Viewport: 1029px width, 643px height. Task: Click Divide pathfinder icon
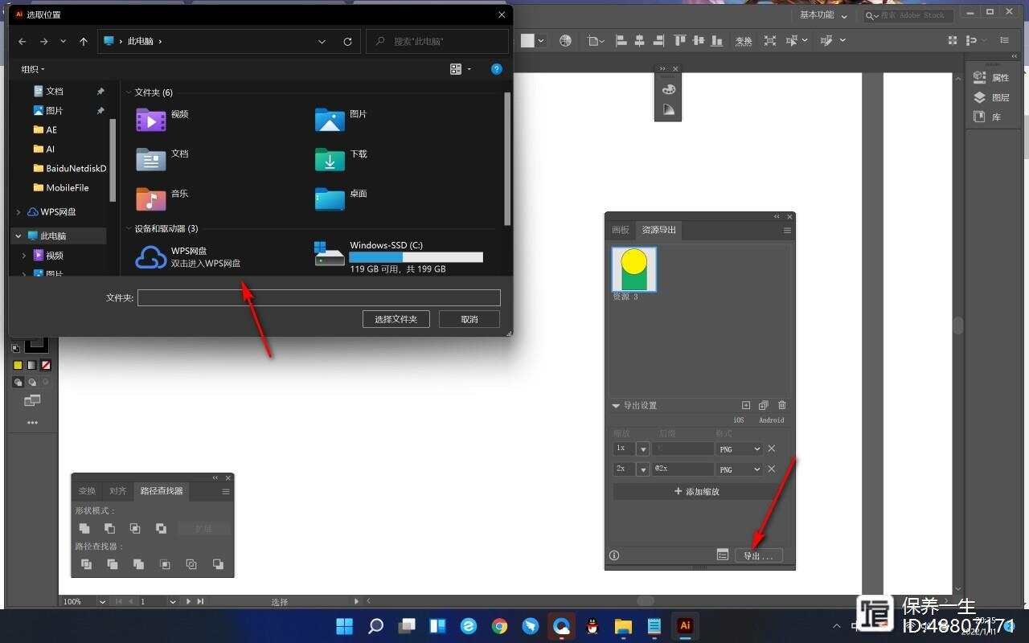(x=86, y=564)
